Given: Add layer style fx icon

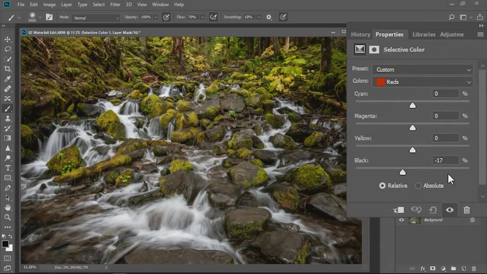Looking at the screenshot, I should tap(423, 268).
